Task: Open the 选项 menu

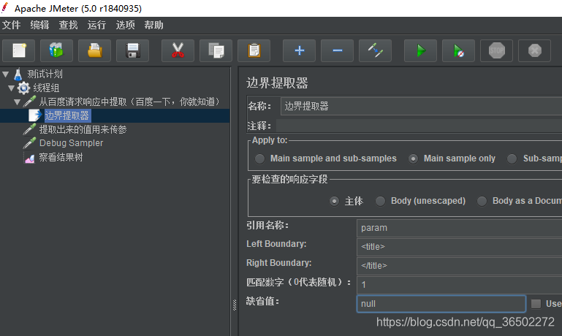Action: (126, 25)
